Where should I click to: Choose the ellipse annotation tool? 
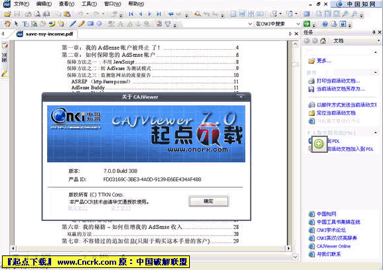(x=99, y=24)
